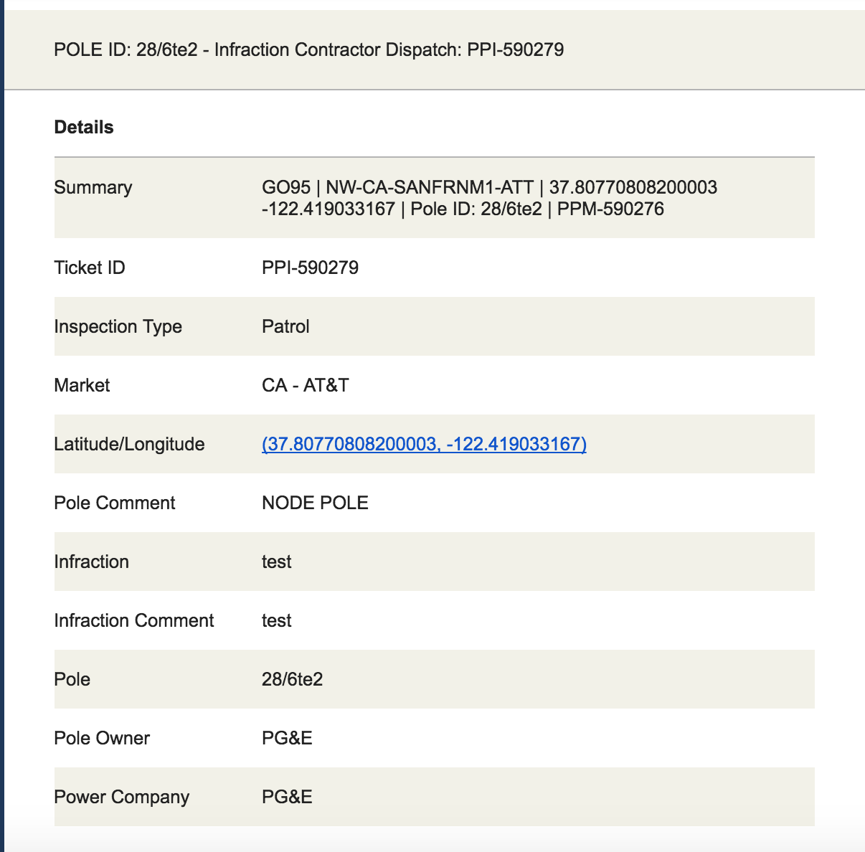Screen dimensions: 865x852
Task: Select the GO95 summary value text
Action: point(489,199)
